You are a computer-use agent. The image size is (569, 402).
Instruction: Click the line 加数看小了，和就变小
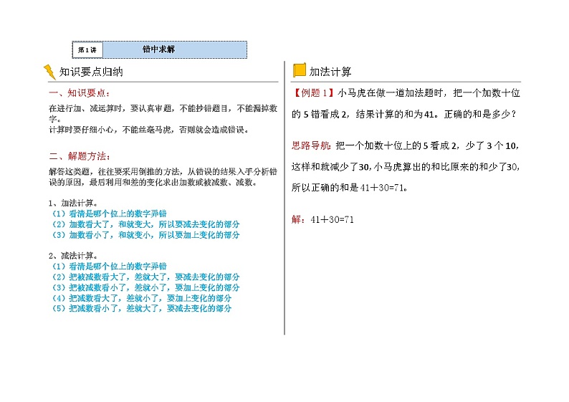[x=146, y=235]
